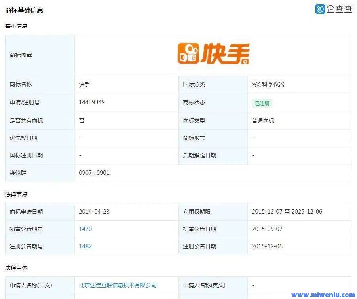Click application date 2014-04-23
The image size is (357, 299).
click(x=94, y=212)
